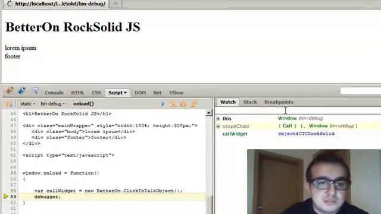This screenshot has width=381, height=214.
Task: Click the Step Out debugger icon
Action: point(193,104)
